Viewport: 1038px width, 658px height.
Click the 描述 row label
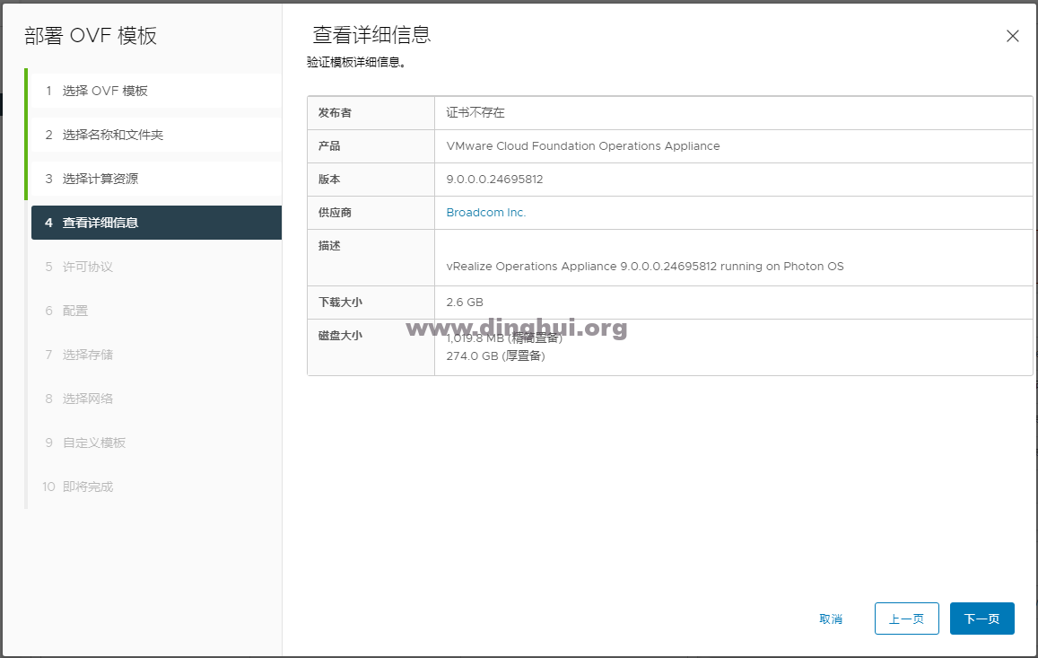click(329, 246)
